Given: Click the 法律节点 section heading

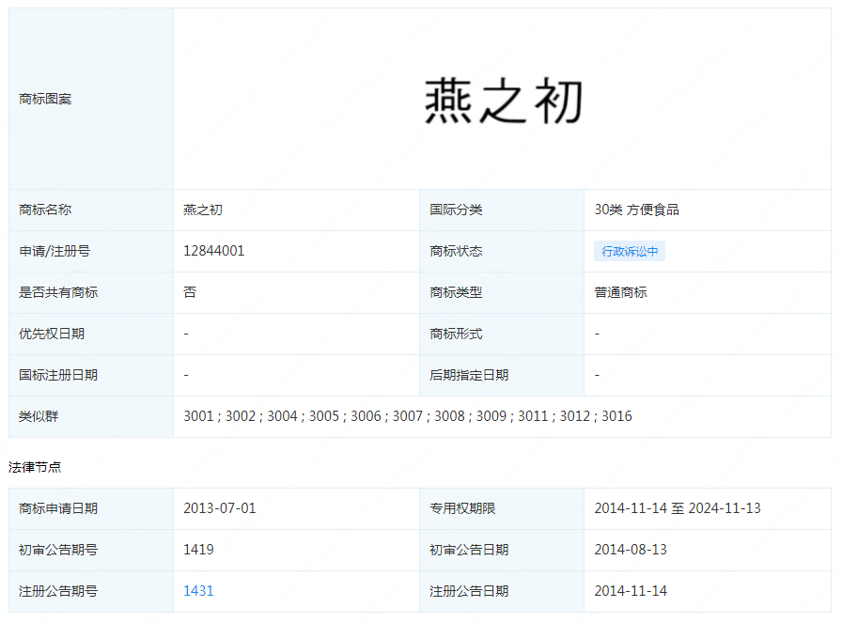Looking at the screenshot, I should [35, 467].
